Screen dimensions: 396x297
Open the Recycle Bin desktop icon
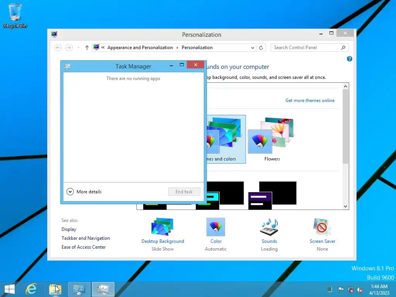(15, 15)
